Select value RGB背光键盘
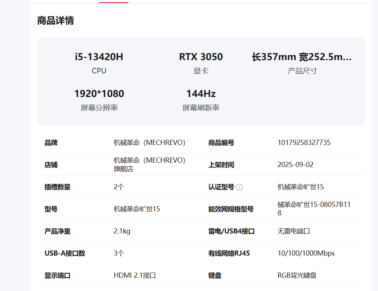 (x=297, y=276)
